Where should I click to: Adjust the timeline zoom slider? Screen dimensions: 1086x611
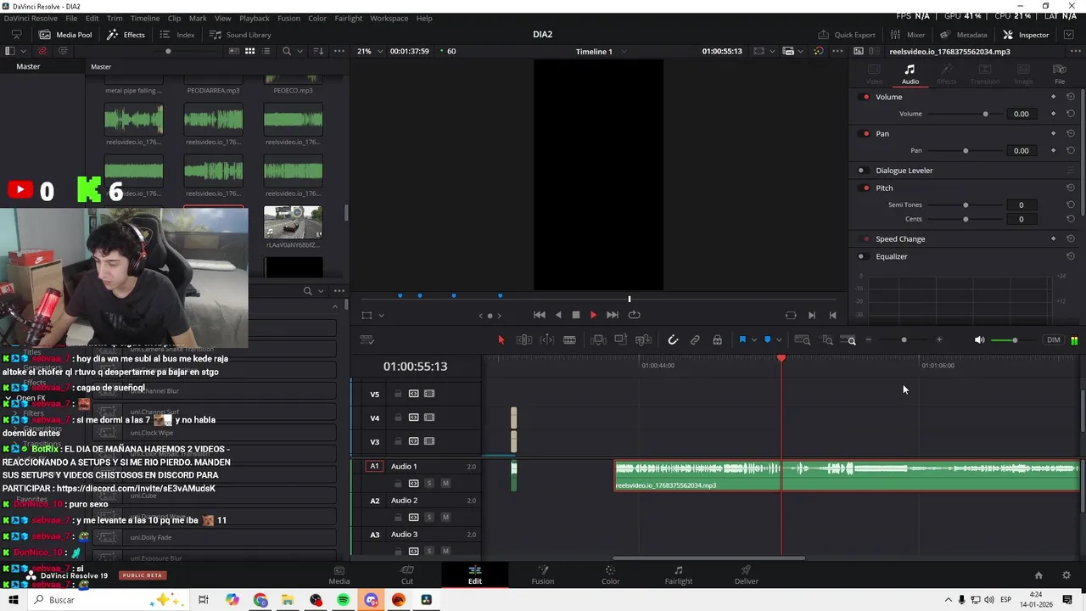click(x=904, y=340)
